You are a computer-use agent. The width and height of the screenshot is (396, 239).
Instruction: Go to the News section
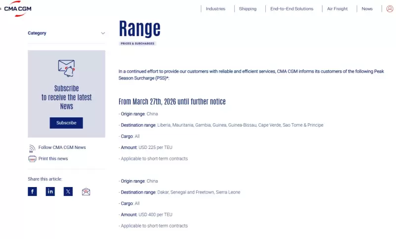367,9
